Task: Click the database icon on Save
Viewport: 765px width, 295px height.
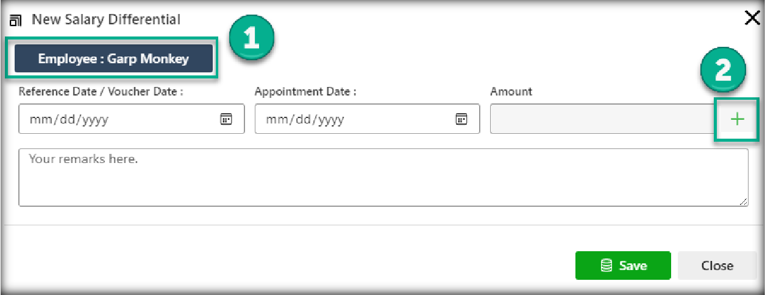Action: tap(606, 266)
